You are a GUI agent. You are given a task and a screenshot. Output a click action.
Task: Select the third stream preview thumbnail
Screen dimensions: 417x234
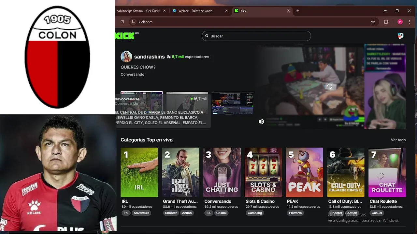point(233,103)
